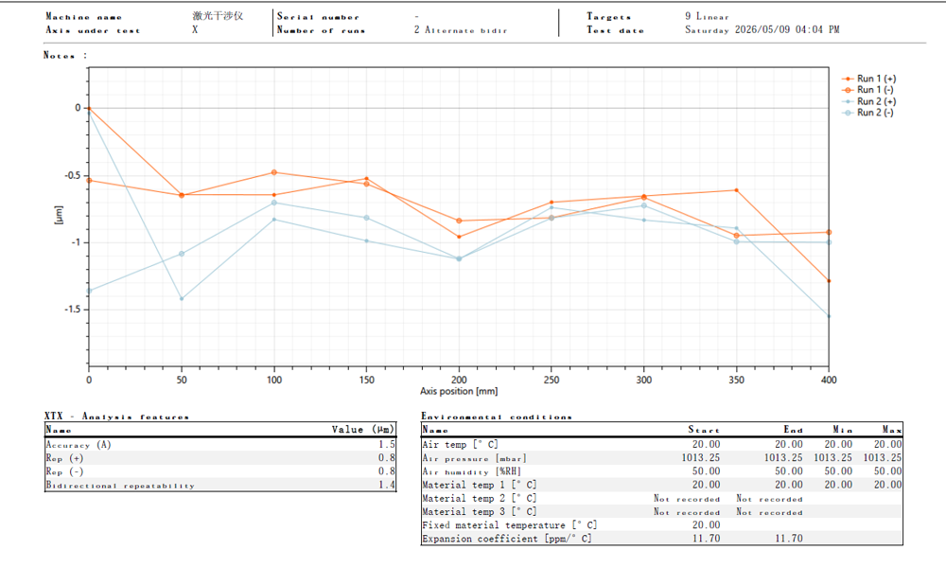Click the Bidirectional repeatability value 1.4
Viewport: 946px width, 568px height.
(x=387, y=485)
